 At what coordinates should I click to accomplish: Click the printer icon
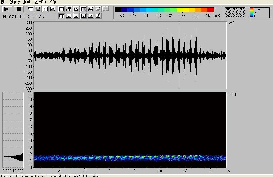91,9
